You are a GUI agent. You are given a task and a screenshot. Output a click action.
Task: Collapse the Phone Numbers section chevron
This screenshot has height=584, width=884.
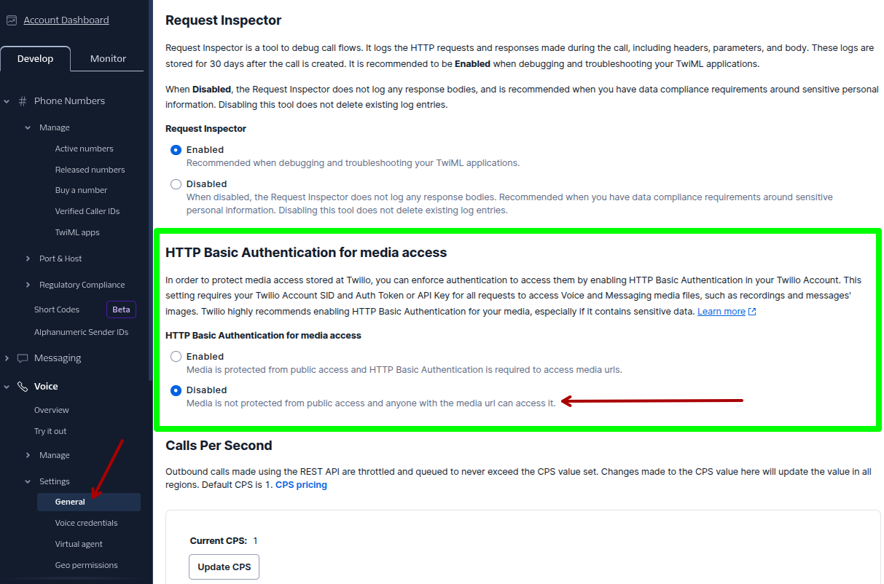(7, 101)
